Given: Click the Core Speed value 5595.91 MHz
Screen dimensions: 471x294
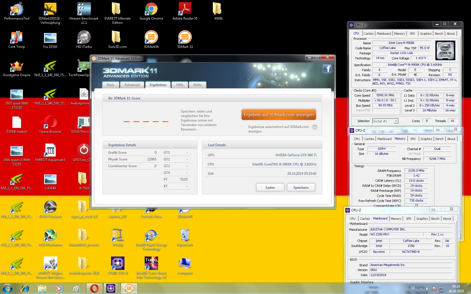Looking at the screenshot, I should pyautogui.click(x=385, y=95).
